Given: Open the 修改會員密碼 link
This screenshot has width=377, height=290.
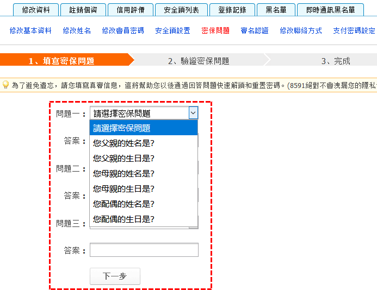Looking at the screenshot, I should (123, 30).
